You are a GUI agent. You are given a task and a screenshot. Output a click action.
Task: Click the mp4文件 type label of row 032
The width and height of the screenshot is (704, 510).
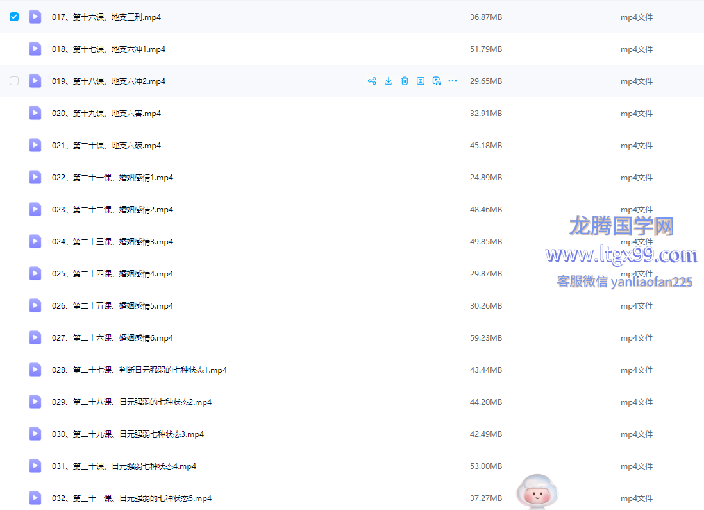(636, 498)
